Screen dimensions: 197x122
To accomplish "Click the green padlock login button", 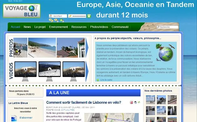I will 89,16.
